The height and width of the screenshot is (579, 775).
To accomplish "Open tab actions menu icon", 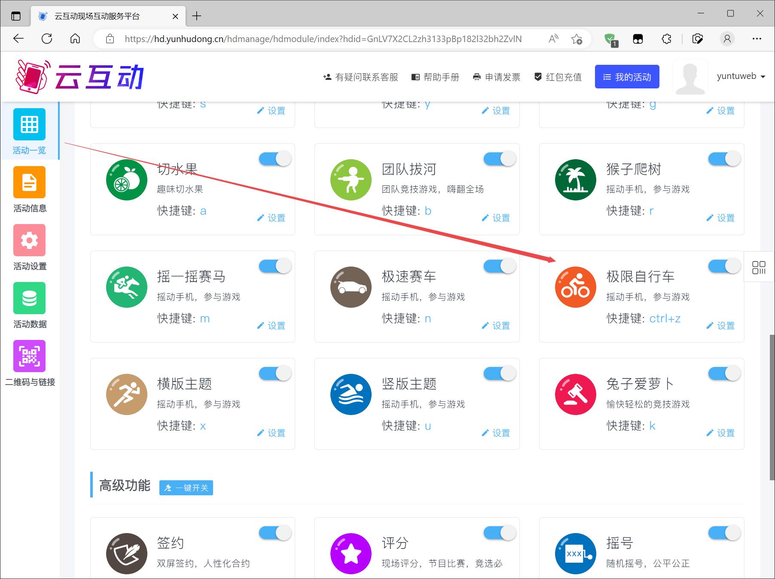I will 15,16.
